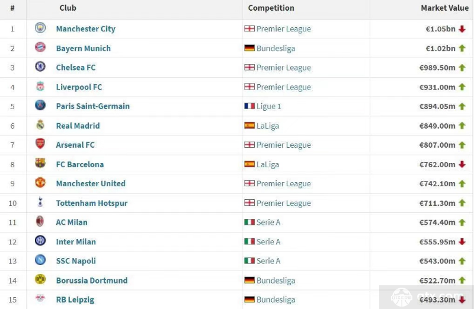Click the Manchester United crest

40,183
